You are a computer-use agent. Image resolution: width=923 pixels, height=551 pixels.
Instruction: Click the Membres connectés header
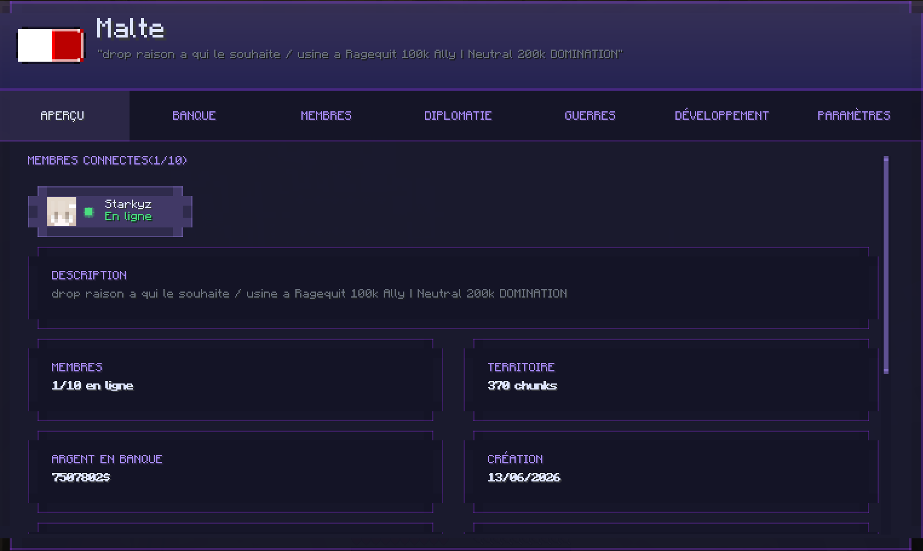coord(107,160)
